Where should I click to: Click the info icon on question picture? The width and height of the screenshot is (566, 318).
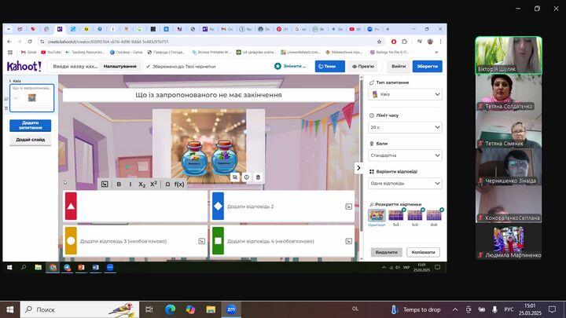click(x=247, y=177)
